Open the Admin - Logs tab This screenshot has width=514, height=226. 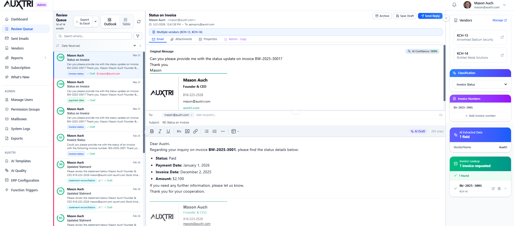click(x=235, y=39)
